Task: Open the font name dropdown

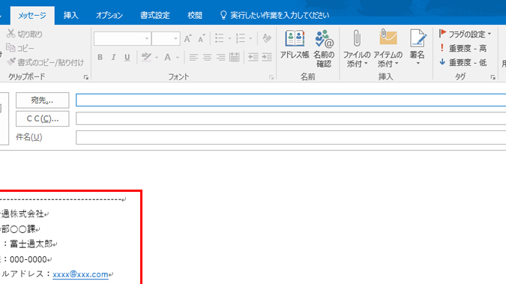Action: pyautogui.click(x=147, y=39)
